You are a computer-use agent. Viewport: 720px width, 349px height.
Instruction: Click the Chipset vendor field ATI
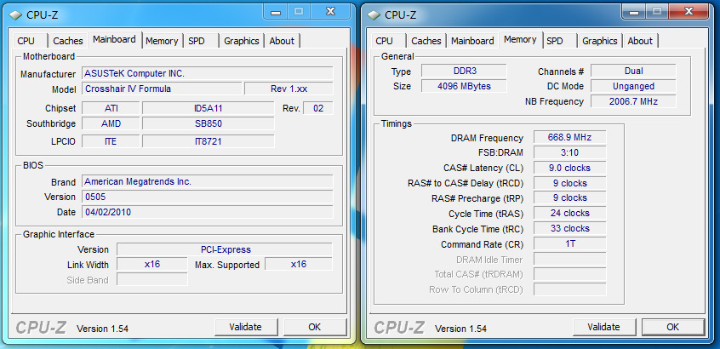pos(111,108)
